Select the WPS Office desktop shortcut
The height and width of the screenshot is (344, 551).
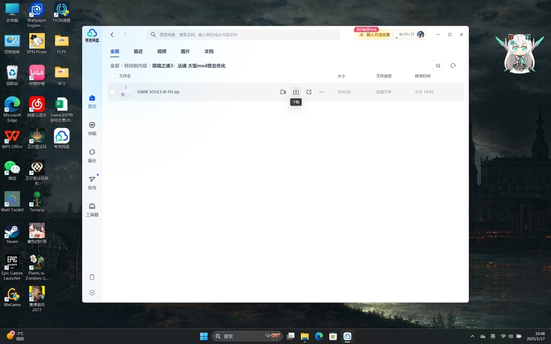tap(12, 139)
